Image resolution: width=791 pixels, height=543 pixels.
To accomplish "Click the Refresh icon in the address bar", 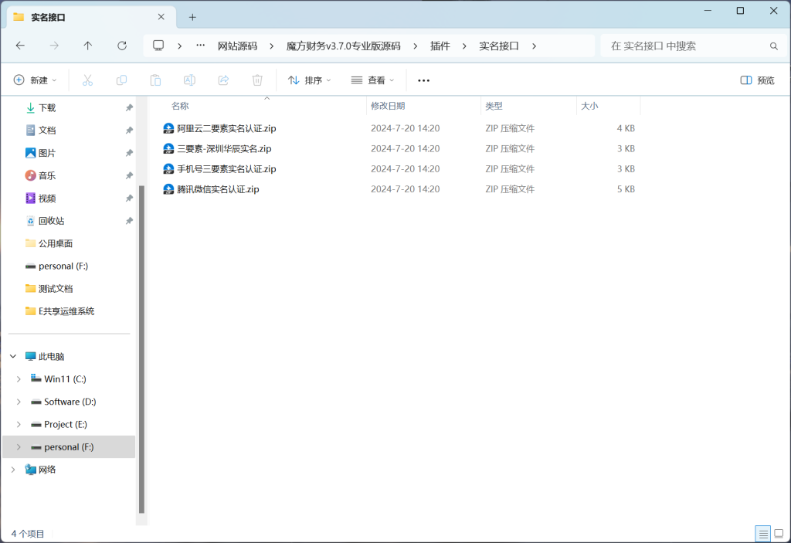I will (121, 46).
